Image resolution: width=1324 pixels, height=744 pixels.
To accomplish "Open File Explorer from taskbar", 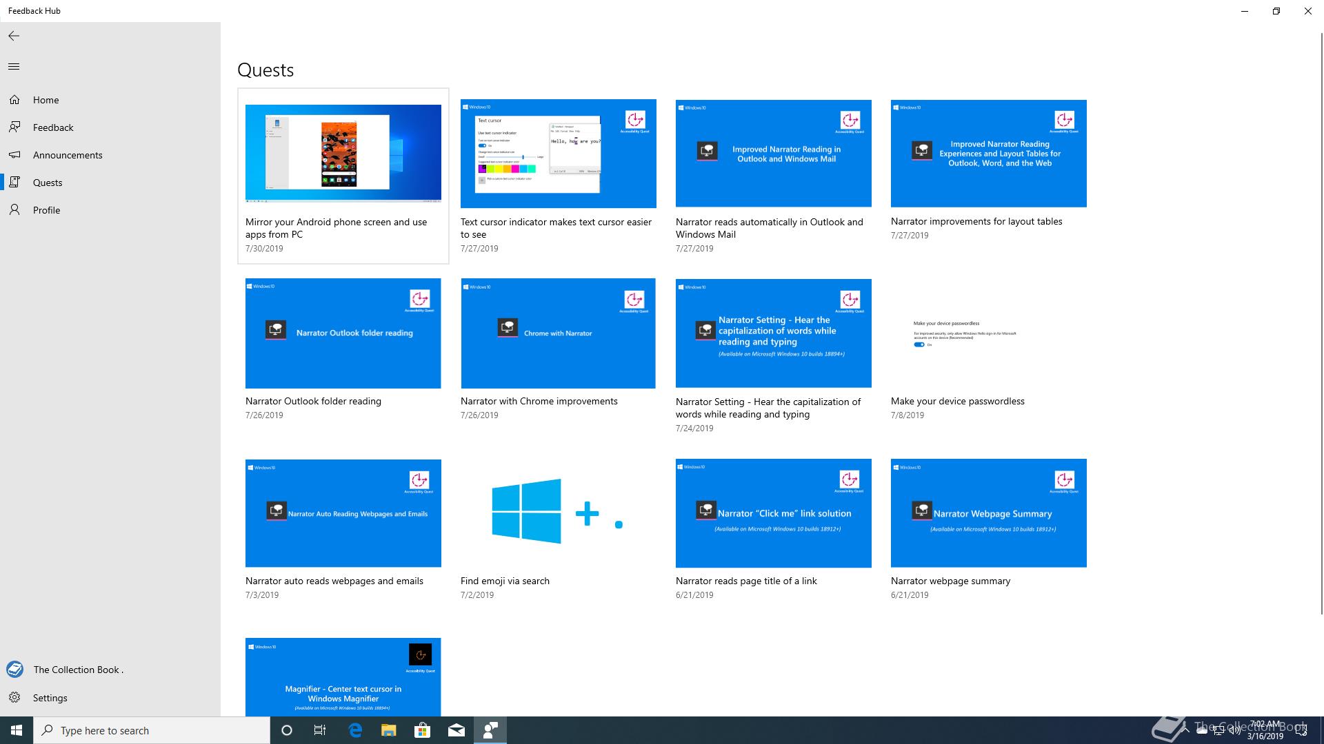I will coord(389,730).
